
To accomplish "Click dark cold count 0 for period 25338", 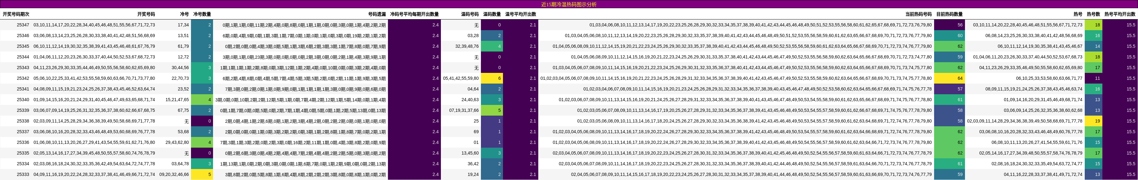I will click(202, 121).
